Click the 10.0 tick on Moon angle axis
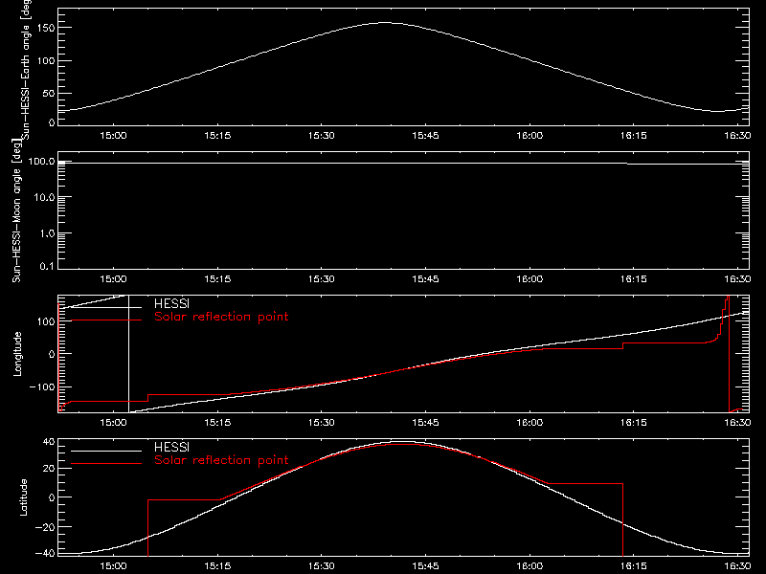Image resolution: width=766 pixels, height=574 pixels. (x=43, y=198)
